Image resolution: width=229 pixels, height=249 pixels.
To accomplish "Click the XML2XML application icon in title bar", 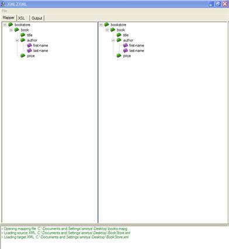I will pyautogui.click(x=4, y=3).
